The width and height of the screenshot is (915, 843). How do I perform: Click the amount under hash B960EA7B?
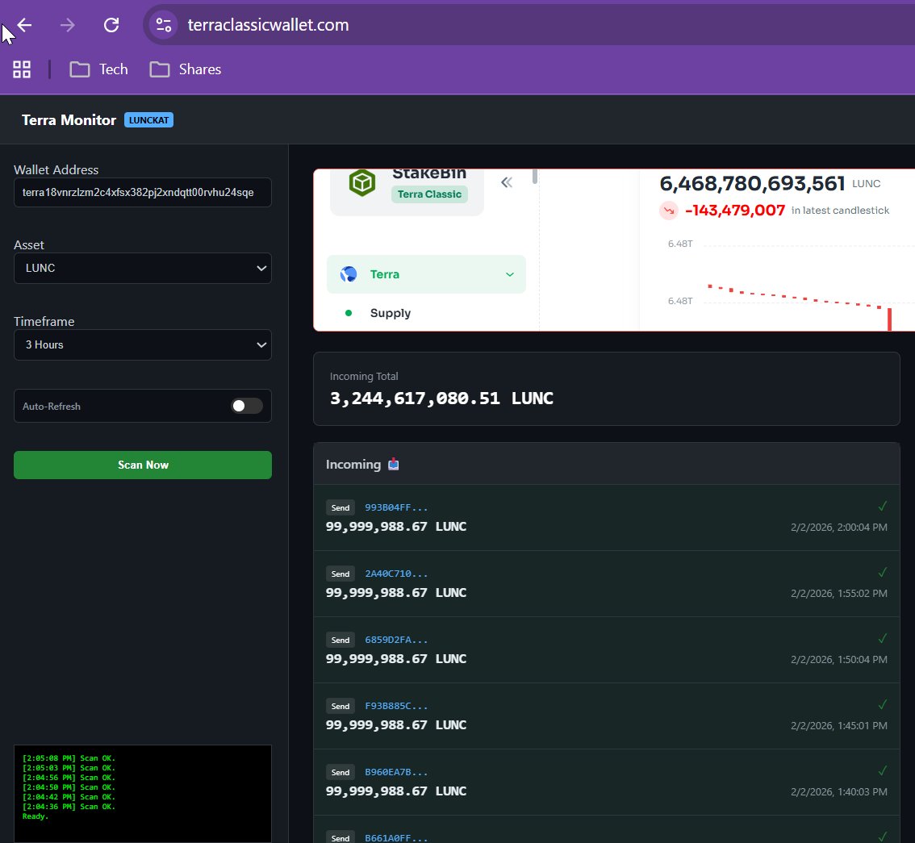coord(396,791)
